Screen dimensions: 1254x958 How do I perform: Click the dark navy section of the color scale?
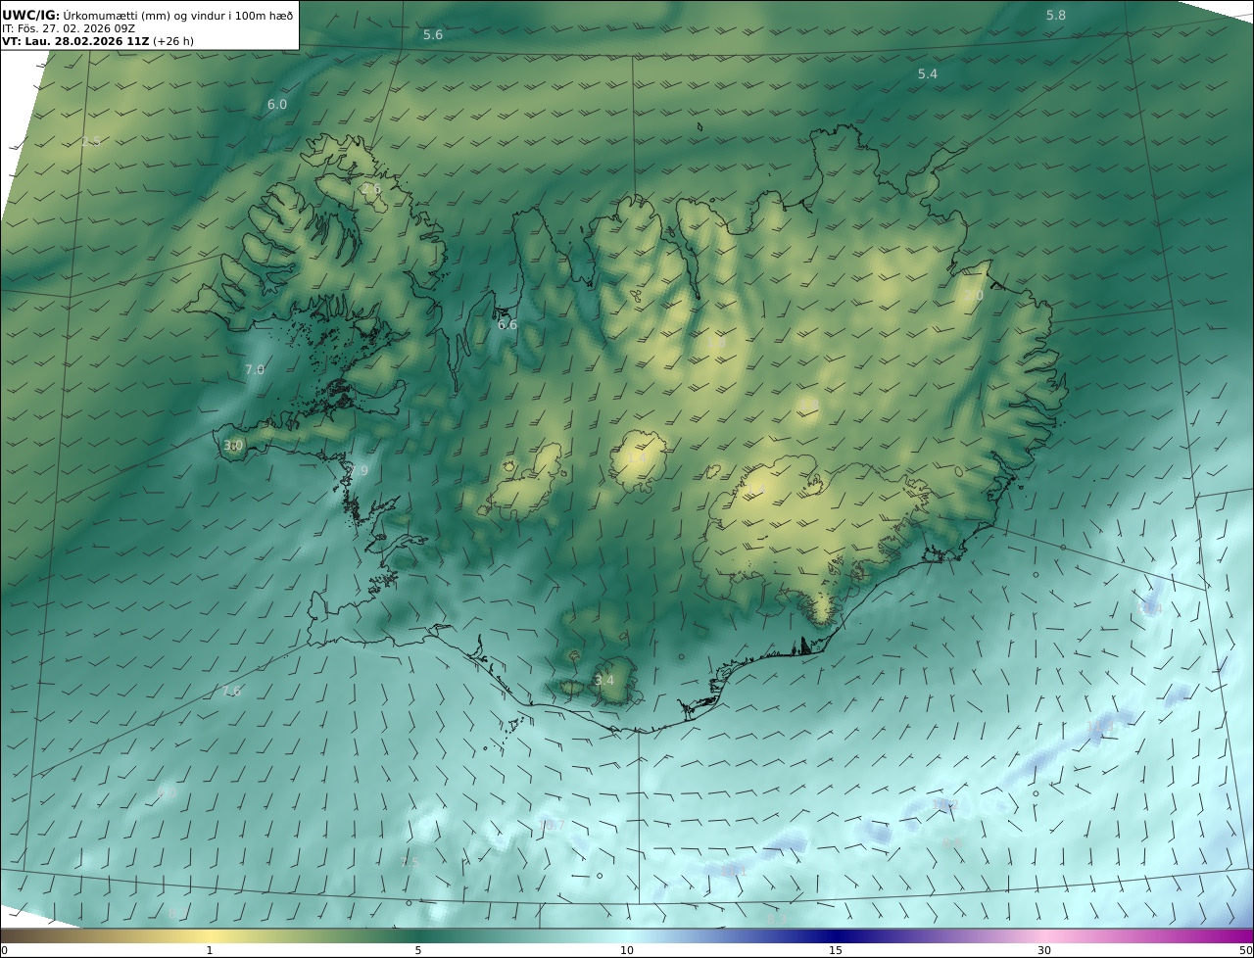coord(836,935)
